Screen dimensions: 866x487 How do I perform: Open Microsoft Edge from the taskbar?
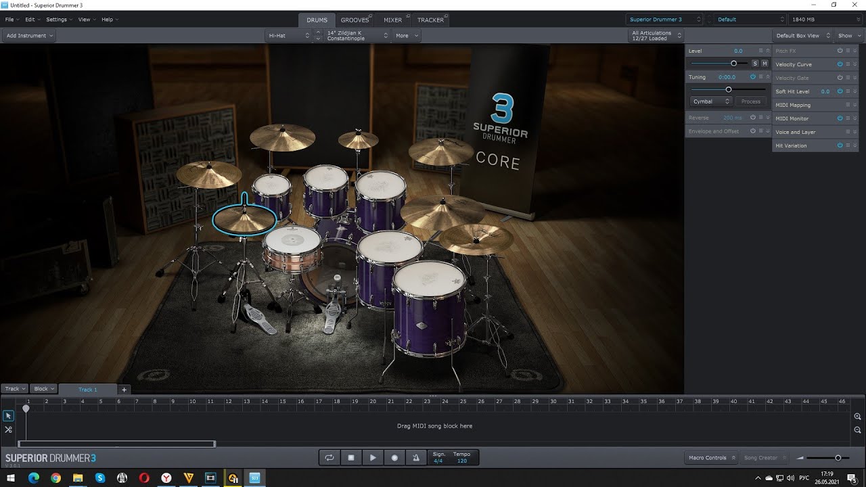pos(33,478)
